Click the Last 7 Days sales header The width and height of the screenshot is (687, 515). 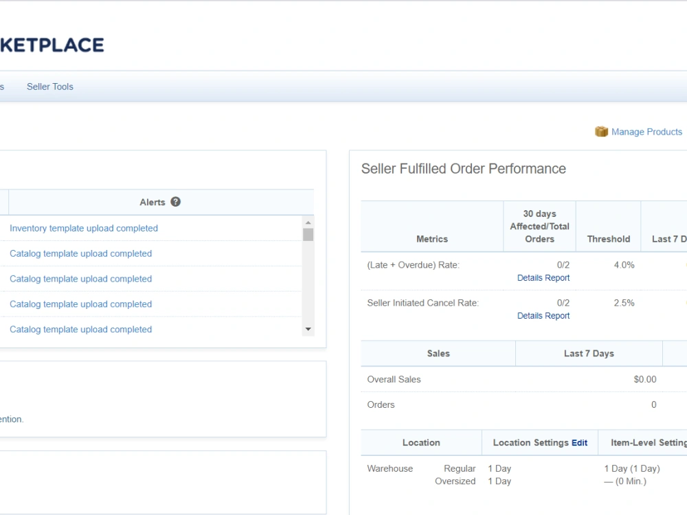pyautogui.click(x=589, y=354)
